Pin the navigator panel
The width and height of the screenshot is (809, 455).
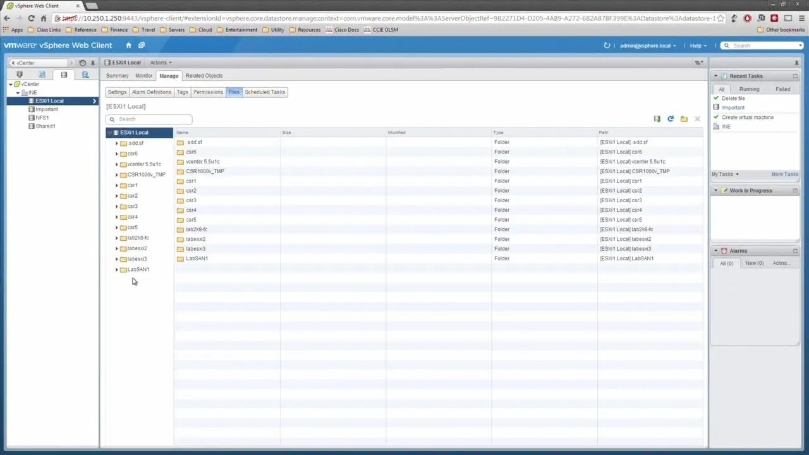coord(93,63)
